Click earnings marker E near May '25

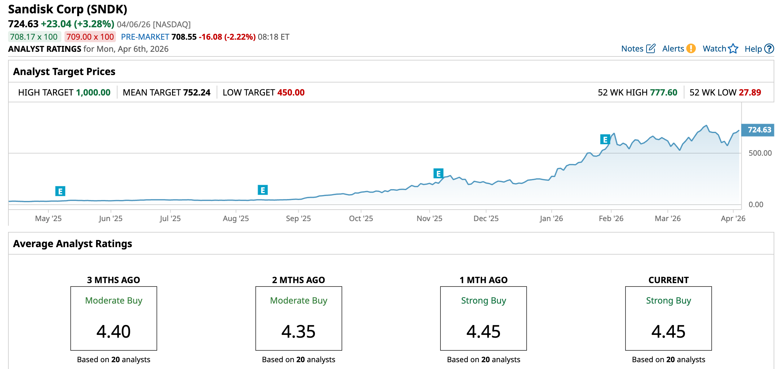tap(60, 191)
